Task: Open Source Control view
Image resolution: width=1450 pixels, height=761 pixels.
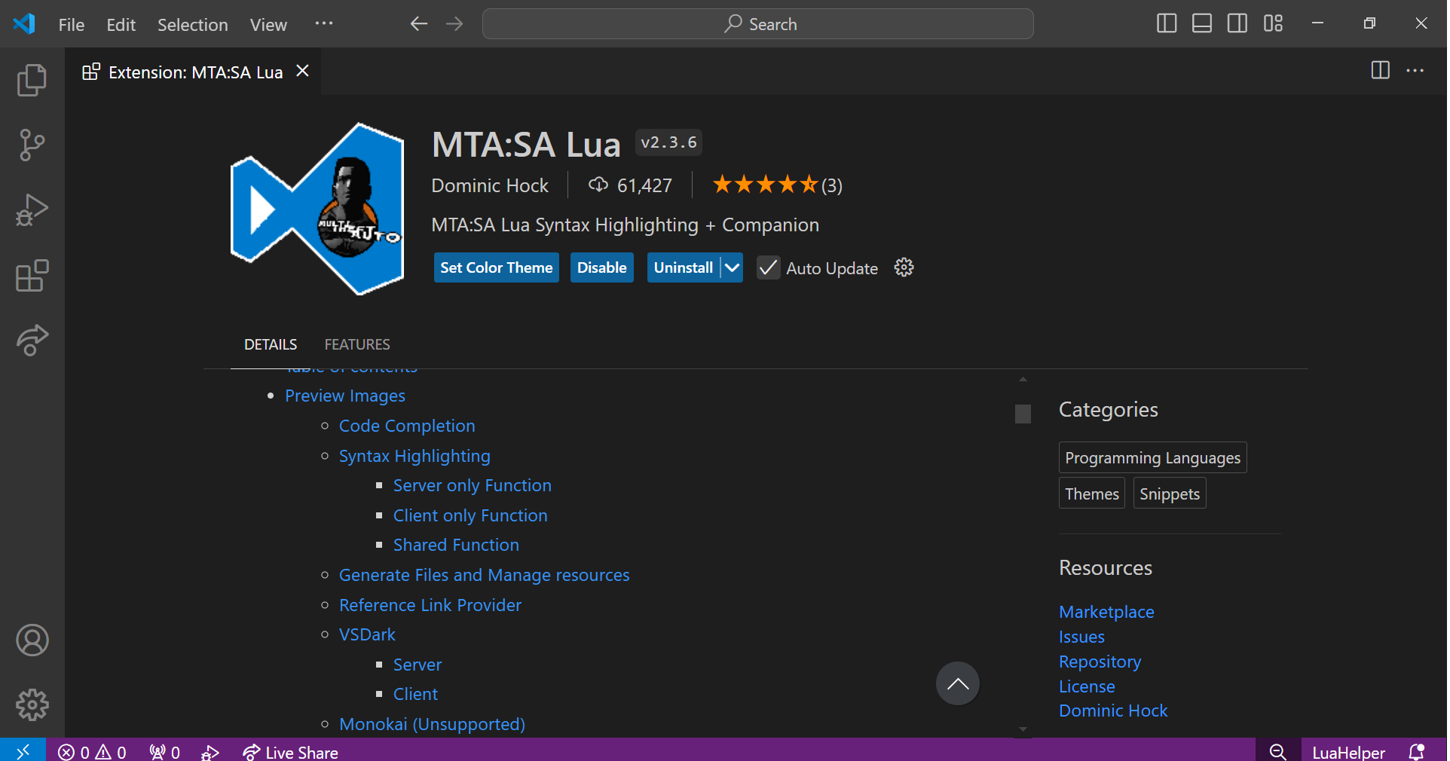Action: [32, 145]
